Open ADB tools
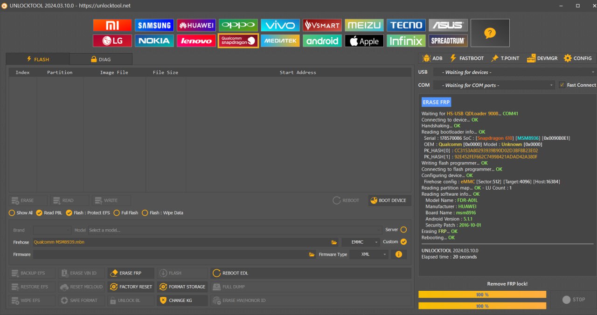Screen dimensions: 597x315 pos(432,58)
